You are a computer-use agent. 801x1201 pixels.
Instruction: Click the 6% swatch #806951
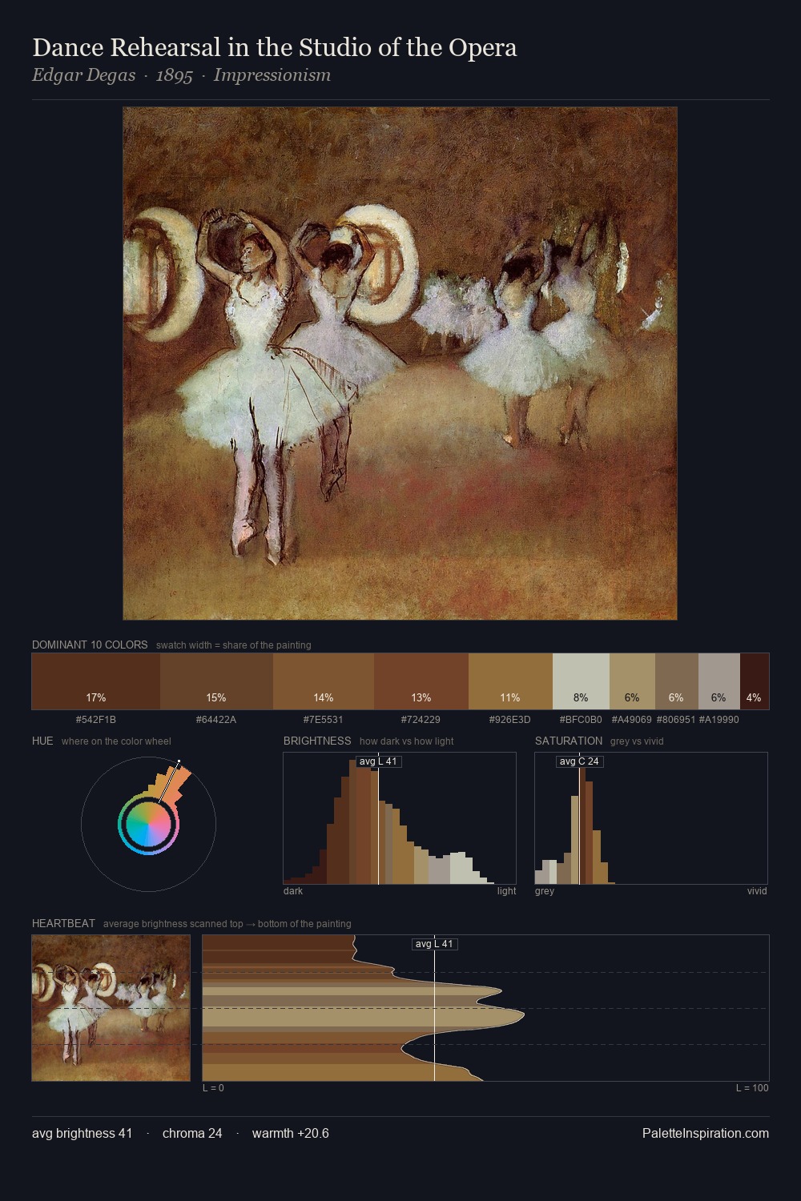point(677,681)
